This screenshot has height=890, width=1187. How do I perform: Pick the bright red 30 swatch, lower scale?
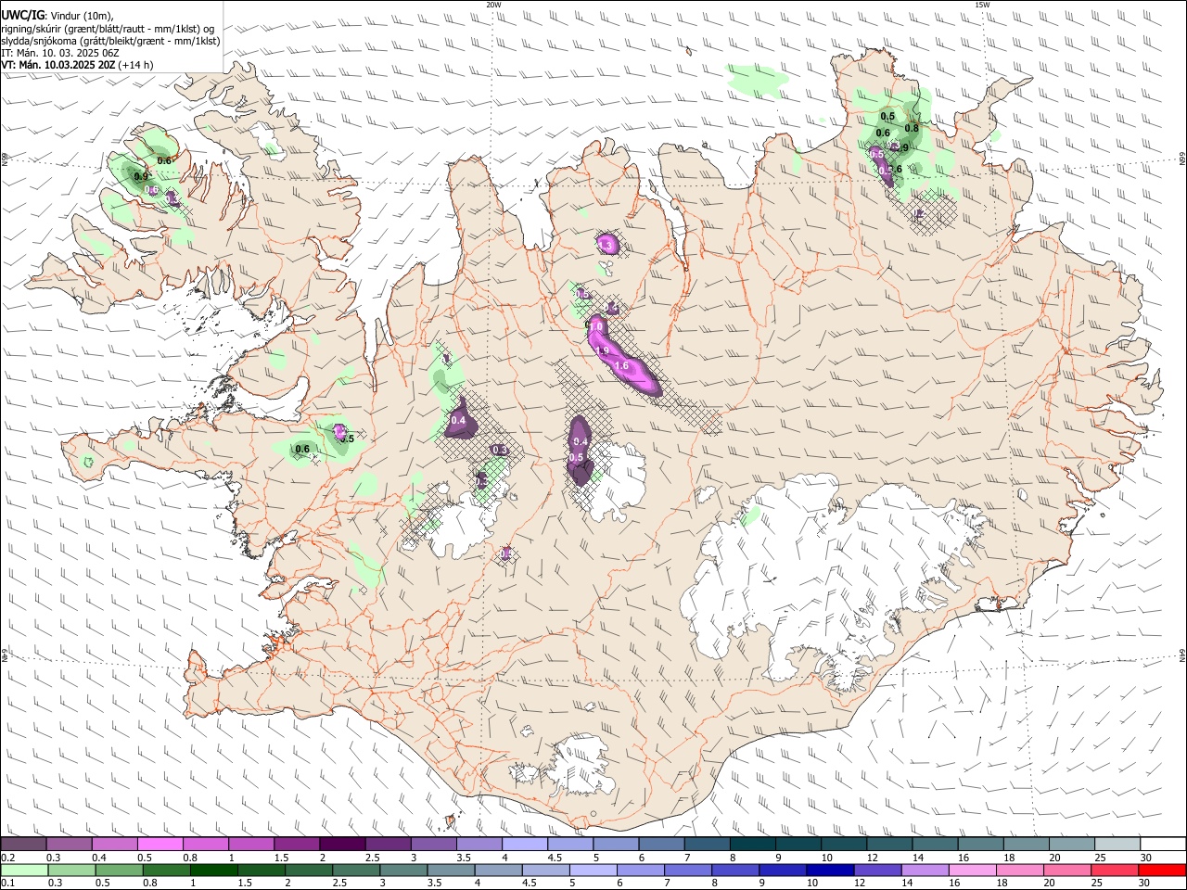tap(1161, 870)
